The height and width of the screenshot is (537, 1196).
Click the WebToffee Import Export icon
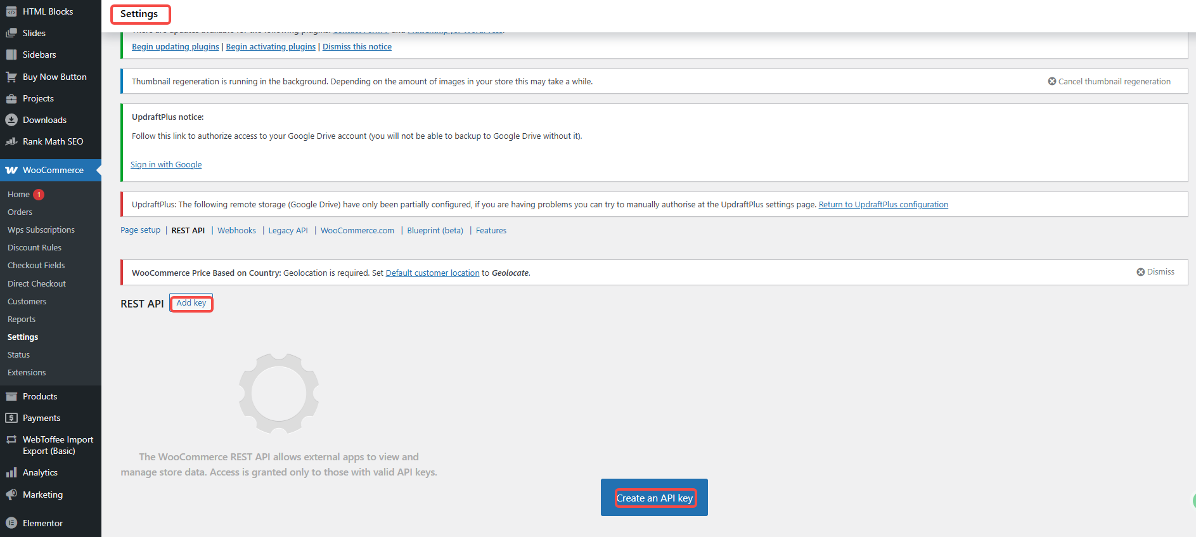[x=11, y=439]
